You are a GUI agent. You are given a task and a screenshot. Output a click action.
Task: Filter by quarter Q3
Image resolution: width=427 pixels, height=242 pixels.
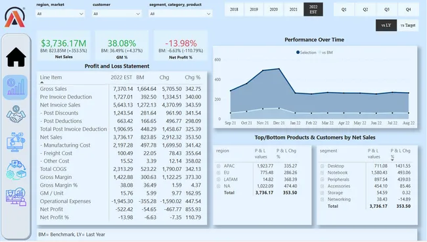click(x=387, y=9)
